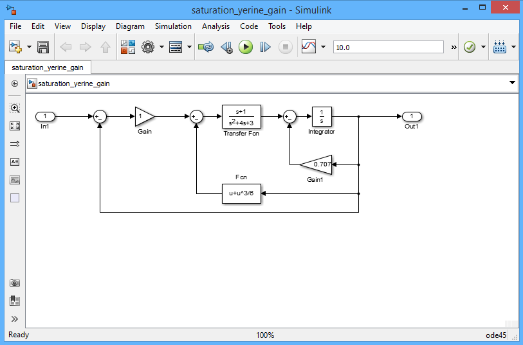Viewport: 523px width, 345px height.
Task: Go forward with the Forward arrow
Action: [x=86, y=47]
